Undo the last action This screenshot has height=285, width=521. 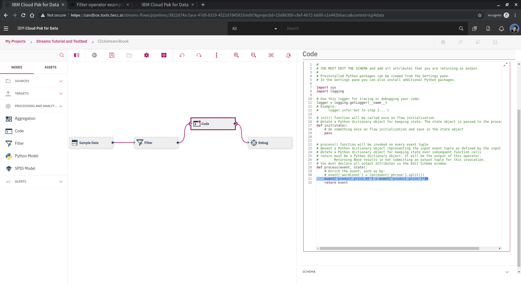(182, 55)
